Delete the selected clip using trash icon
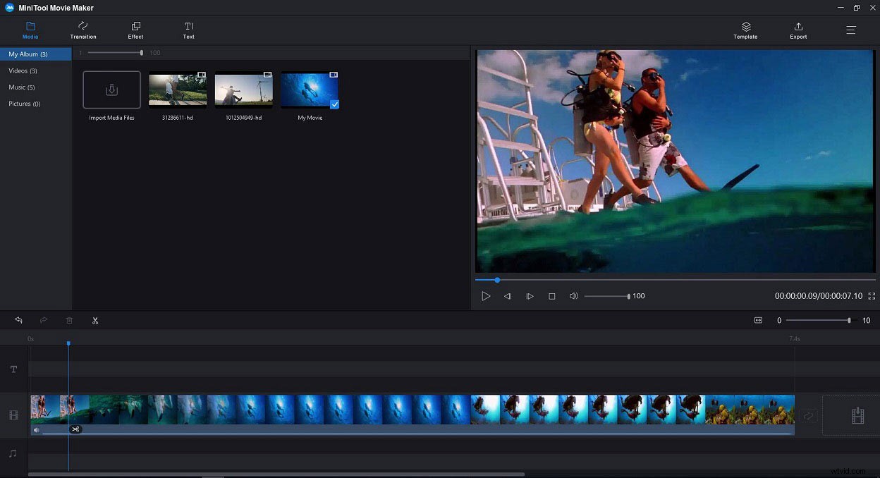The image size is (880, 478). coord(69,320)
